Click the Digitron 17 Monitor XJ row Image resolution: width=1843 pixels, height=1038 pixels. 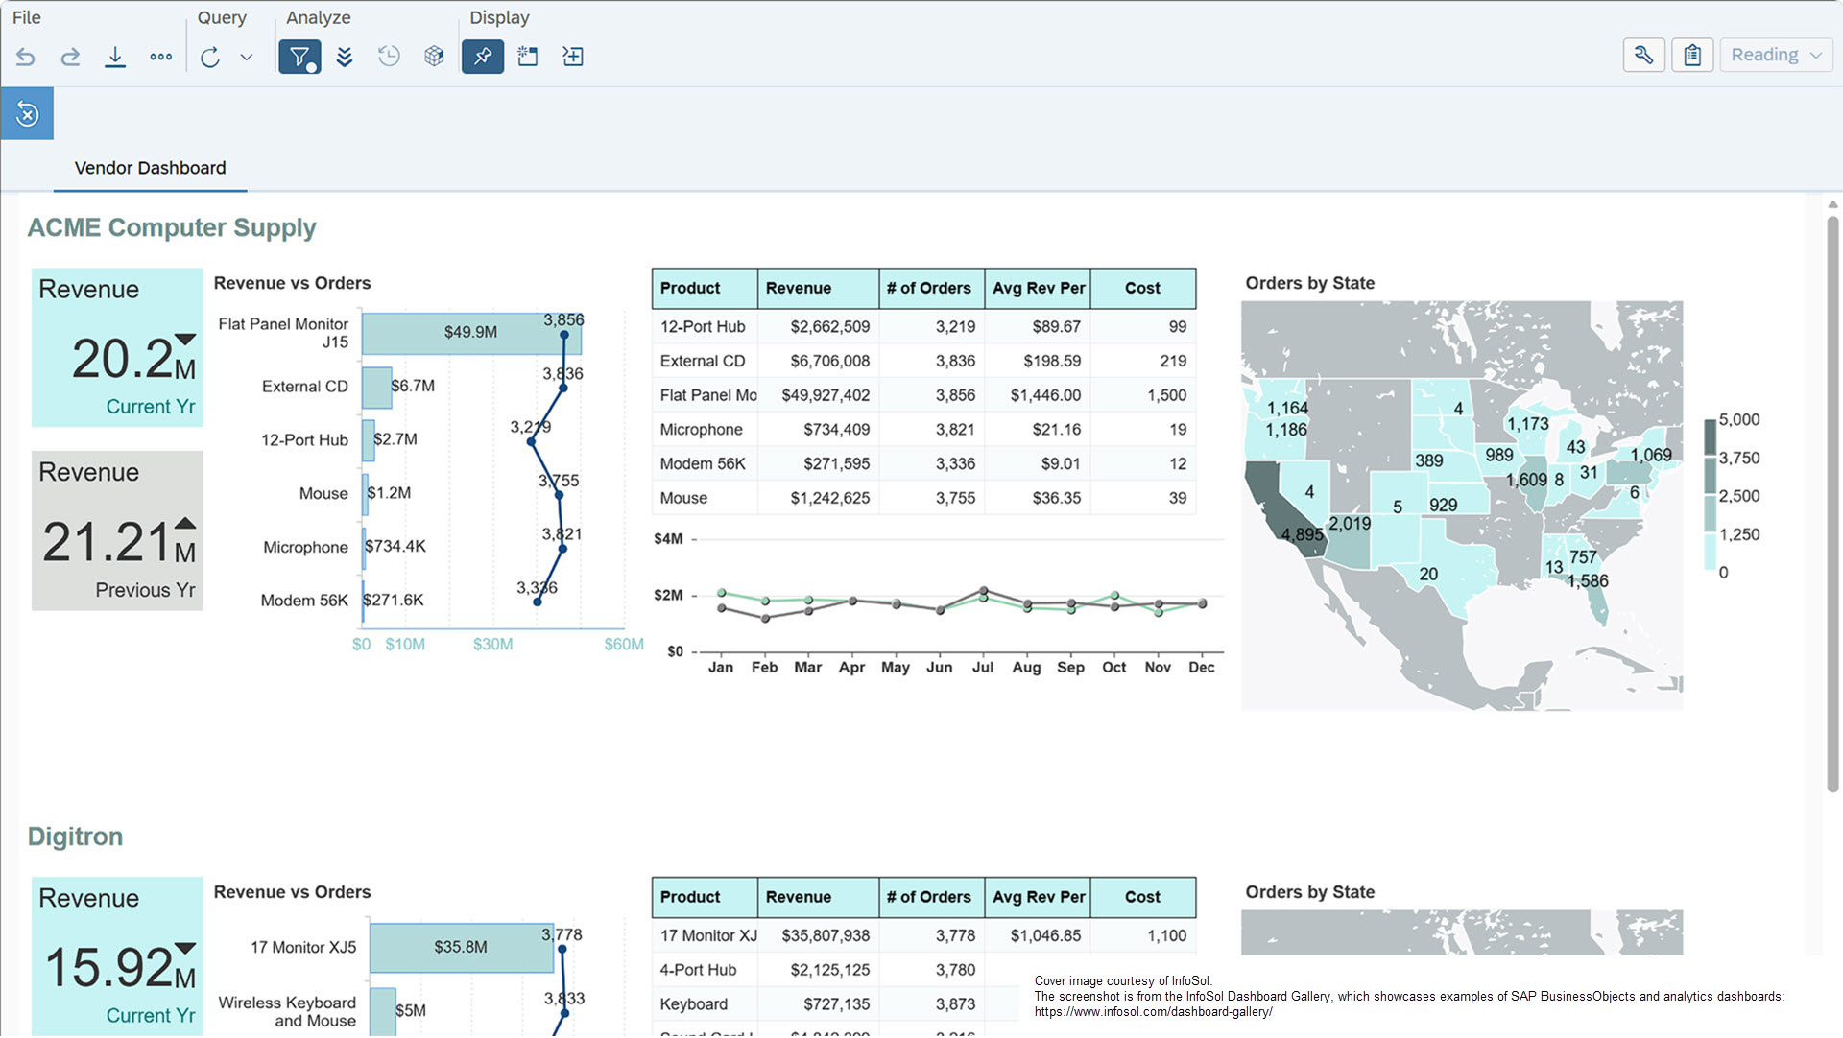[x=923, y=935]
